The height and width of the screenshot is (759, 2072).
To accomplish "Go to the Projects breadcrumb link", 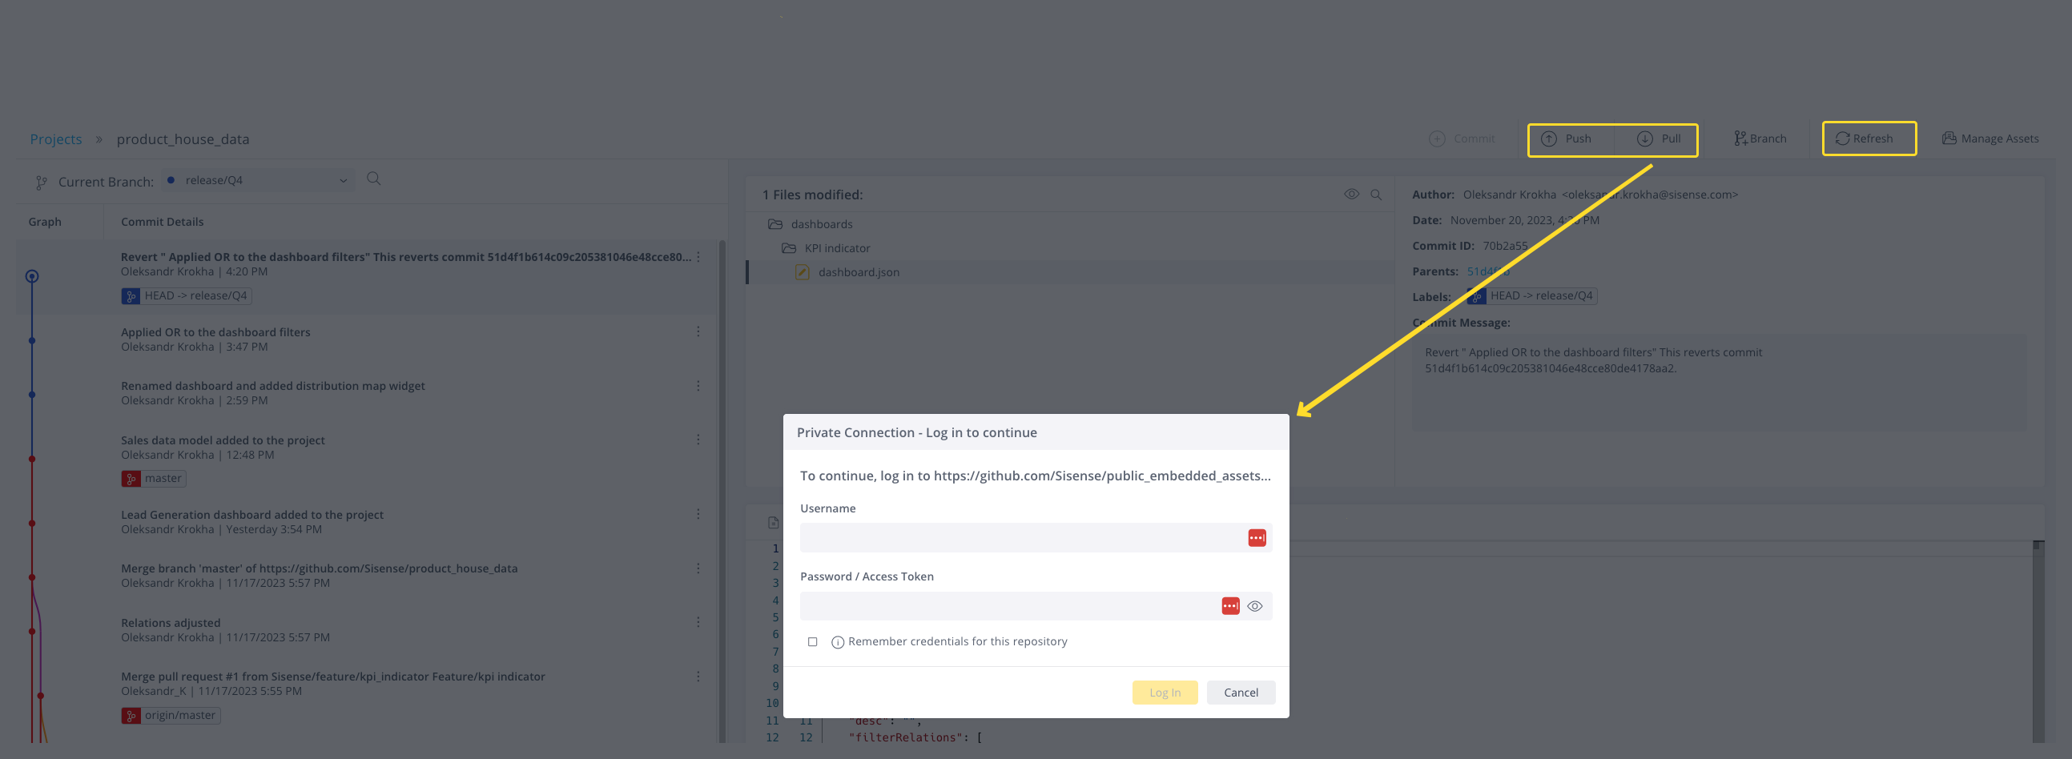I will (56, 139).
